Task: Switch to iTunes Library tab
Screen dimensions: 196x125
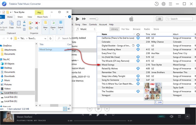Action: tap(114, 29)
